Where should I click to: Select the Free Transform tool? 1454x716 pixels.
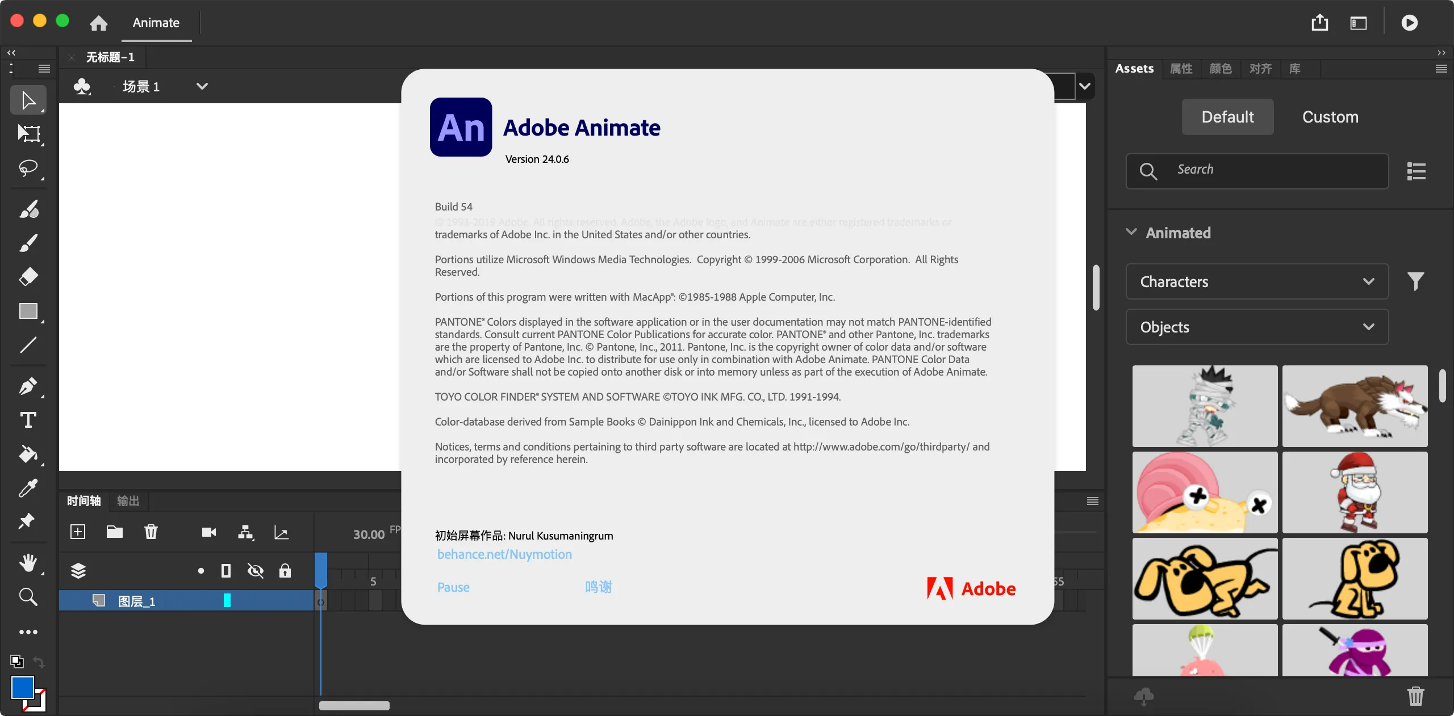pos(28,134)
